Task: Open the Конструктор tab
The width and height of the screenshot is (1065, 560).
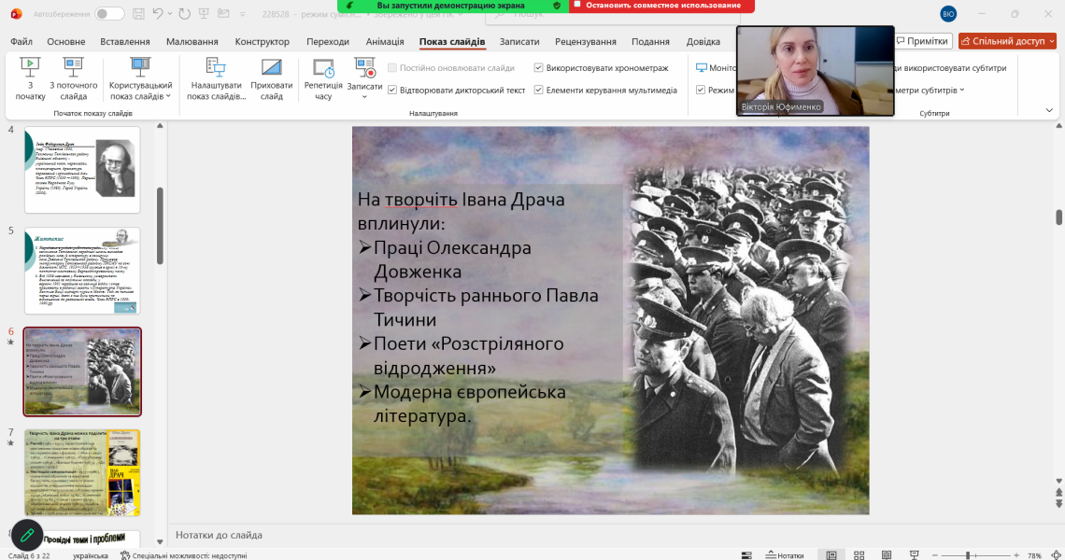Action: point(263,41)
